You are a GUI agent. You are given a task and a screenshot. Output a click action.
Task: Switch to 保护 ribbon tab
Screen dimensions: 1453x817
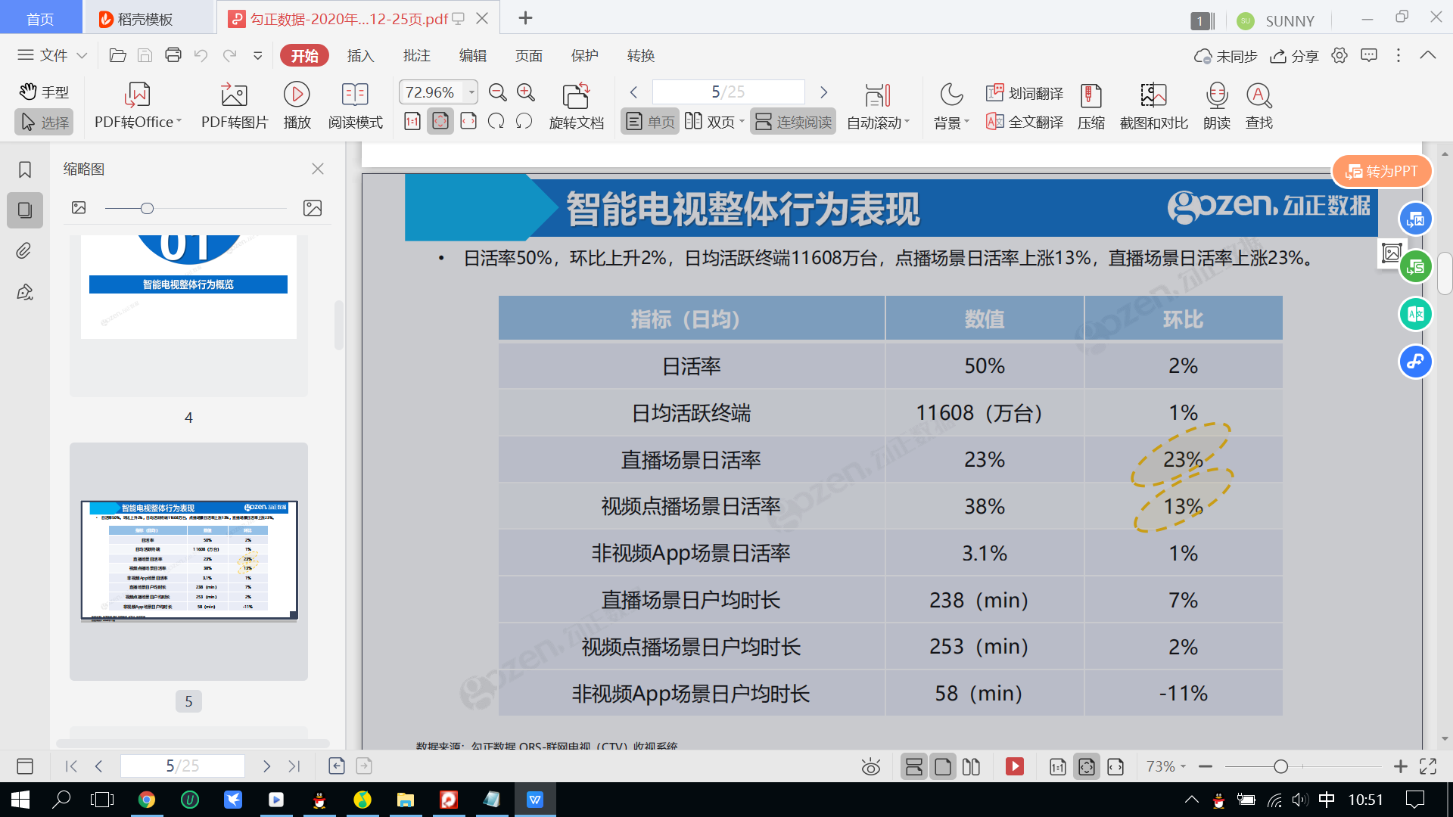tap(584, 55)
